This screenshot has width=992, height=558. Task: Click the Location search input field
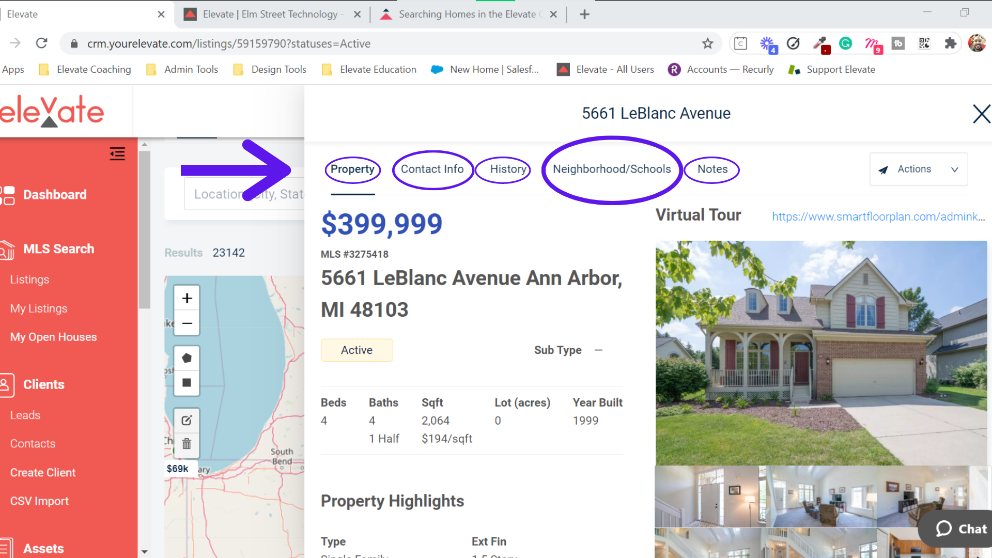click(244, 194)
